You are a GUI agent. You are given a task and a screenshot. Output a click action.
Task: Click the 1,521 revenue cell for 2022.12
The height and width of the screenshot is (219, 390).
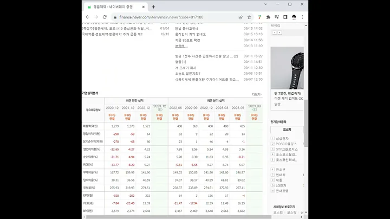click(x=146, y=126)
